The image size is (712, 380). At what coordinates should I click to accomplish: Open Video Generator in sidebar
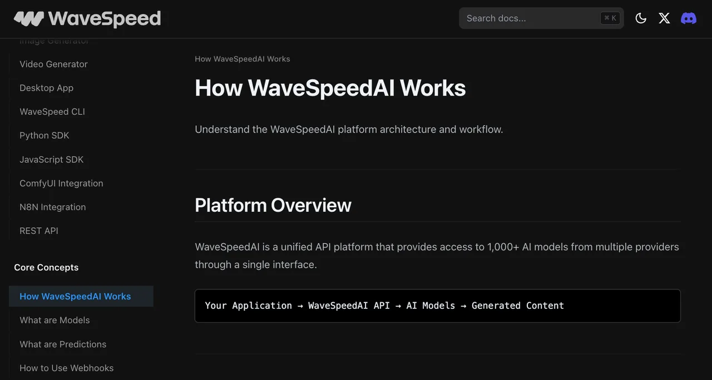click(x=53, y=64)
